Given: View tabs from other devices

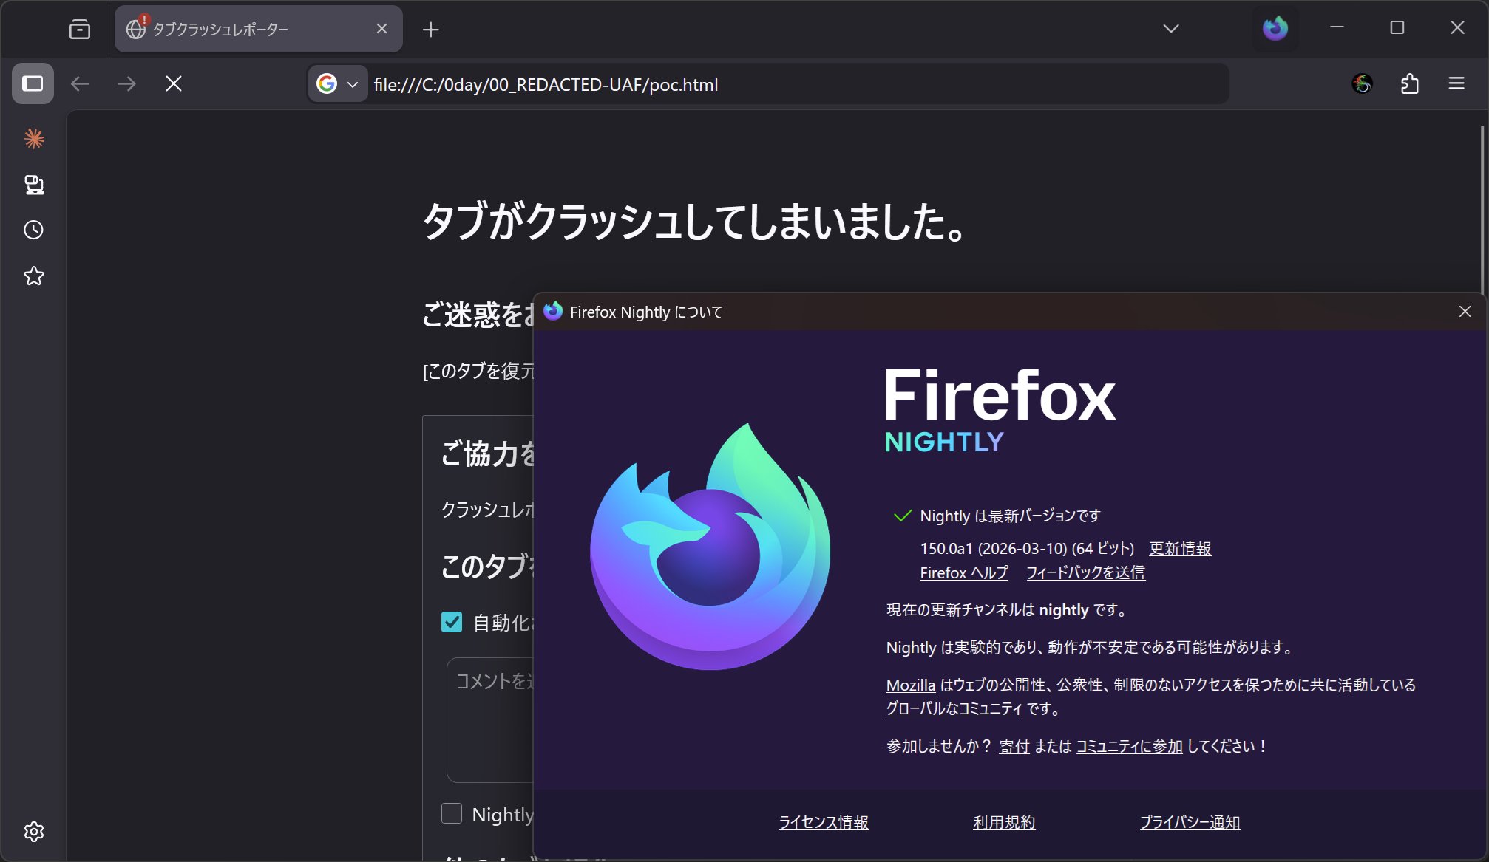Looking at the screenshot, I should click(34, 185).
